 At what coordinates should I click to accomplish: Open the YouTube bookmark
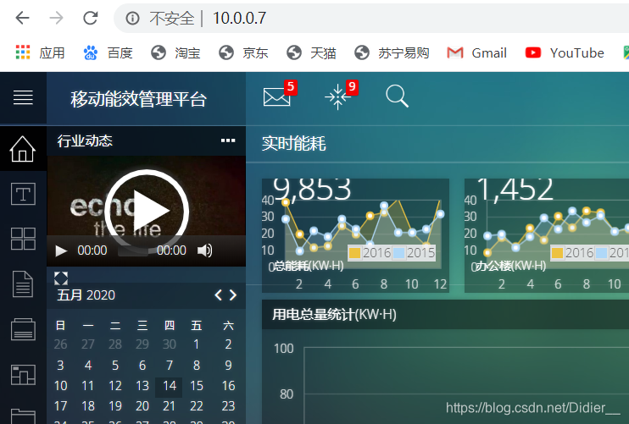tap(565, 52)
